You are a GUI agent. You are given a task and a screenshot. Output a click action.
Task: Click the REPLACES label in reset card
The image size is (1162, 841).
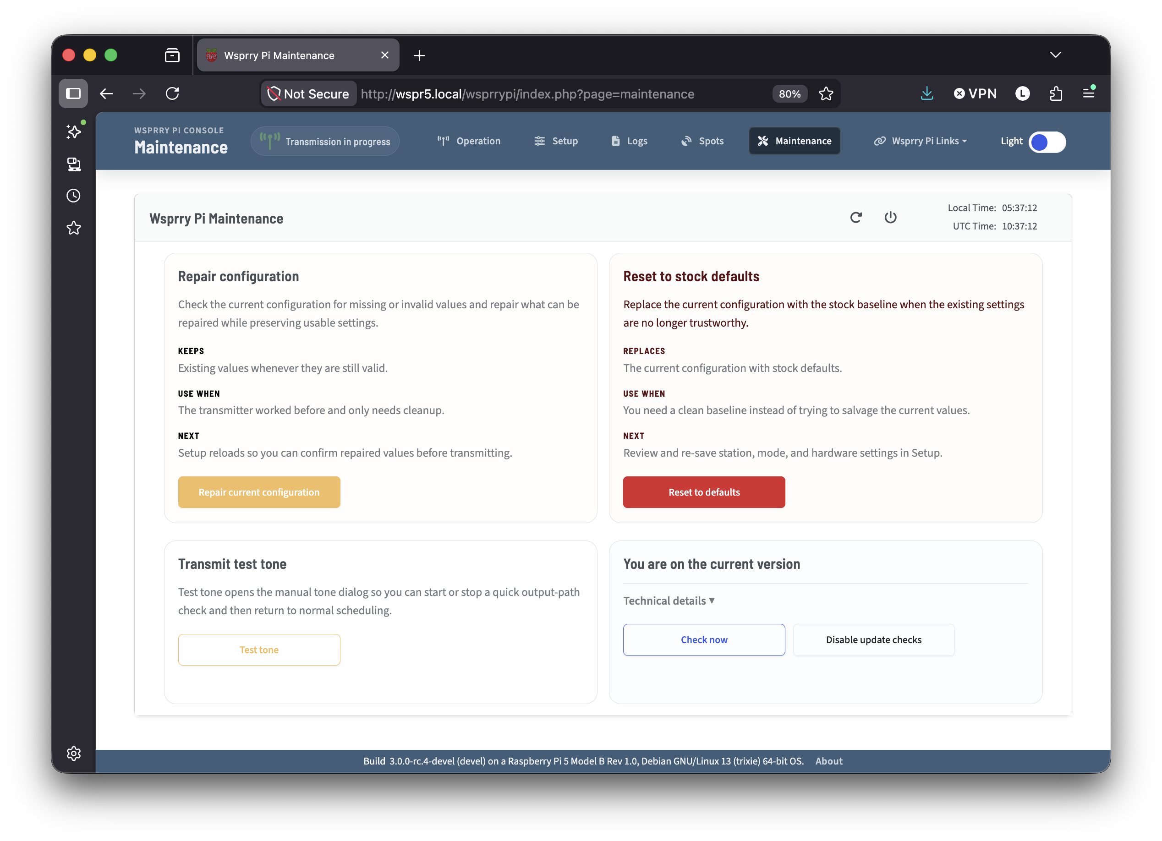(644, 351)
